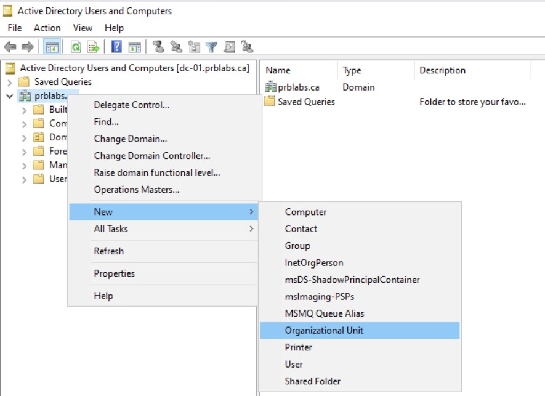Click the create new user toolbar icon
The width and height of the screenshot is (545, 396).
[158, 47]
